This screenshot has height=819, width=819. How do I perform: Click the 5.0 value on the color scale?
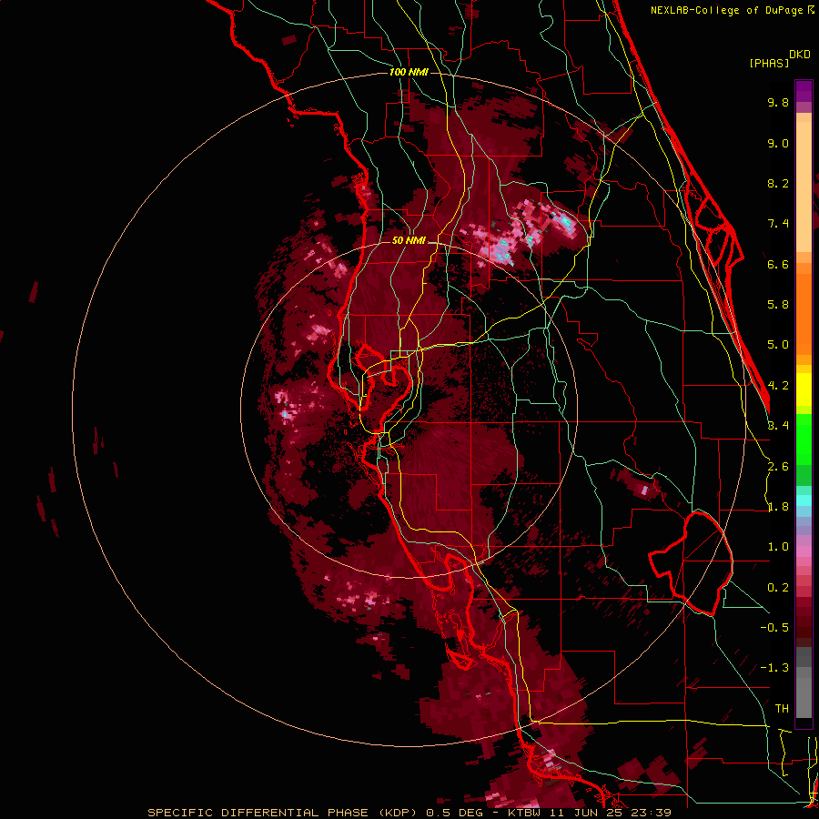pos(778,345)
